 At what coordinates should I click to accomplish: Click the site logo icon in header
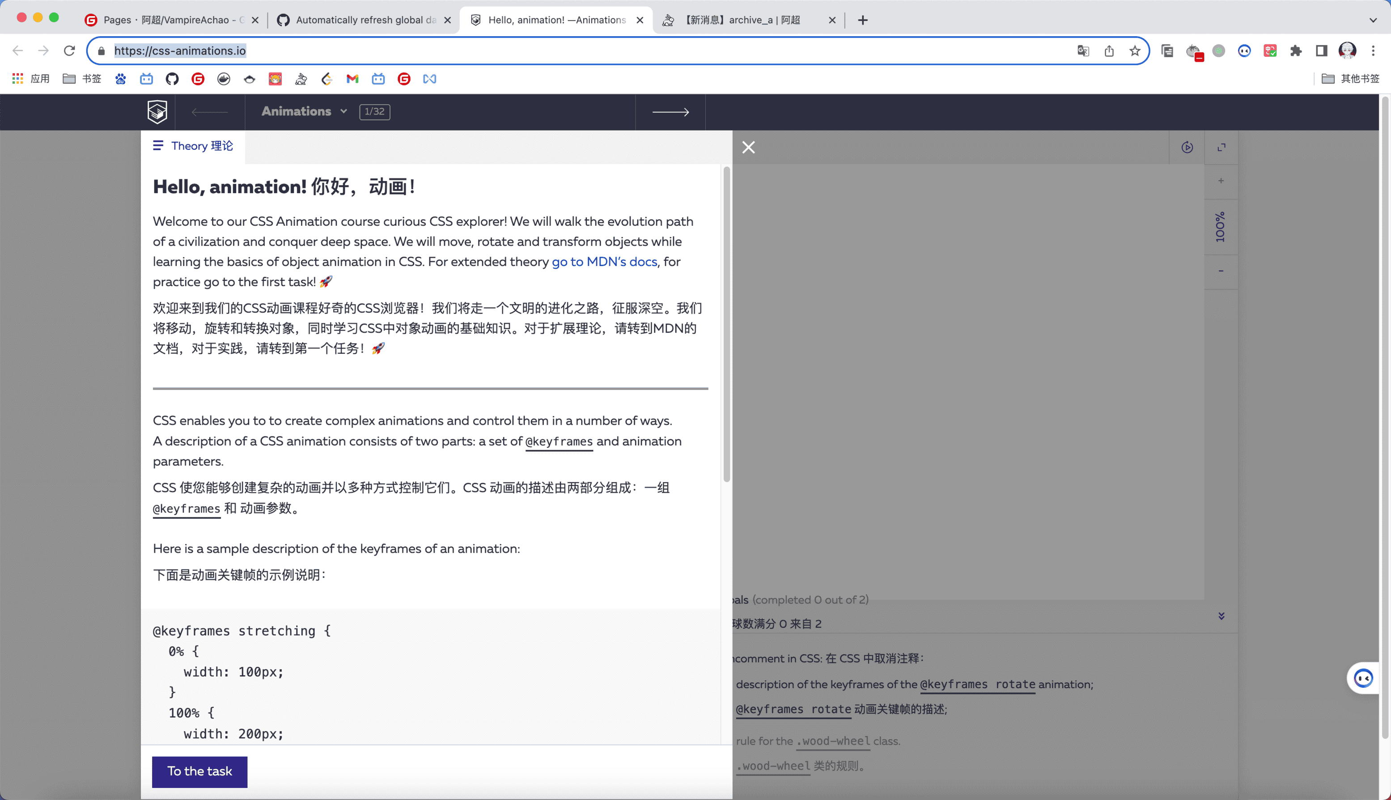157,111
